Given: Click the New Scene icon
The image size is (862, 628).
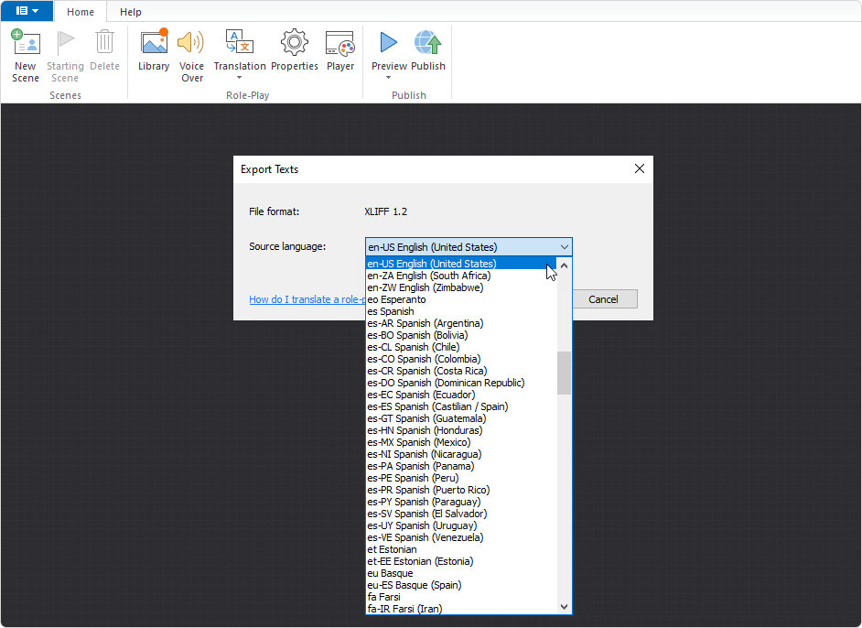Looking at the screenshot, I should [26, 44].
